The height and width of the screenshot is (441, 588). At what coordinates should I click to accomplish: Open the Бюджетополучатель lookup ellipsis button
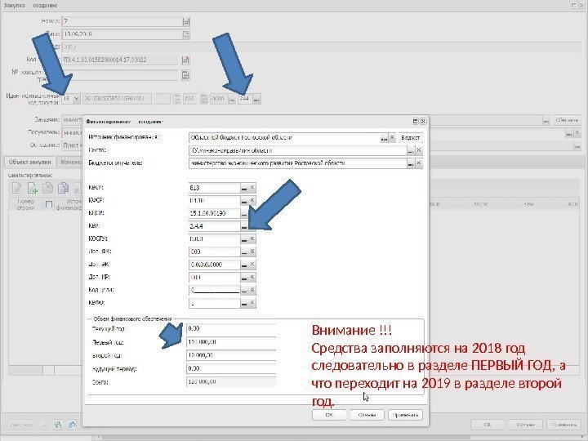point(411,163)
